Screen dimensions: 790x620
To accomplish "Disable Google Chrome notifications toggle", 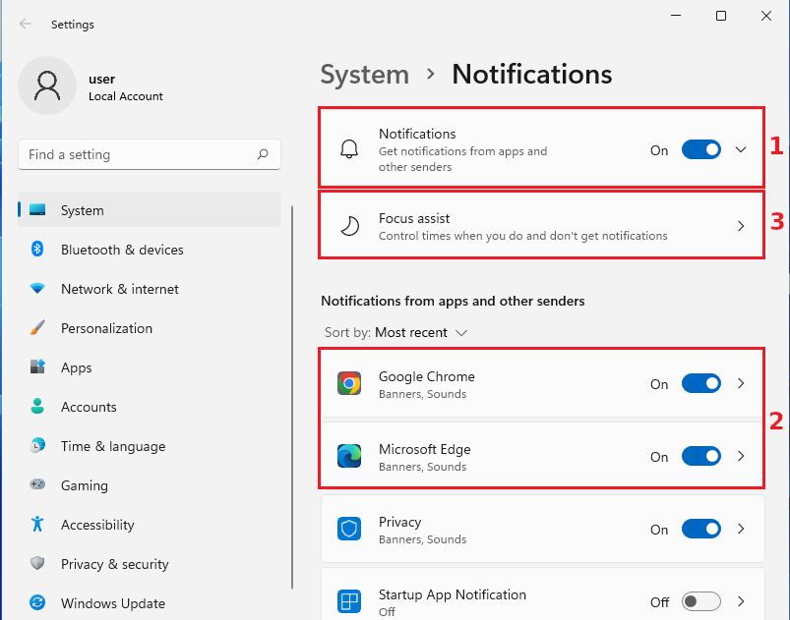I will [x=701, y=383].
